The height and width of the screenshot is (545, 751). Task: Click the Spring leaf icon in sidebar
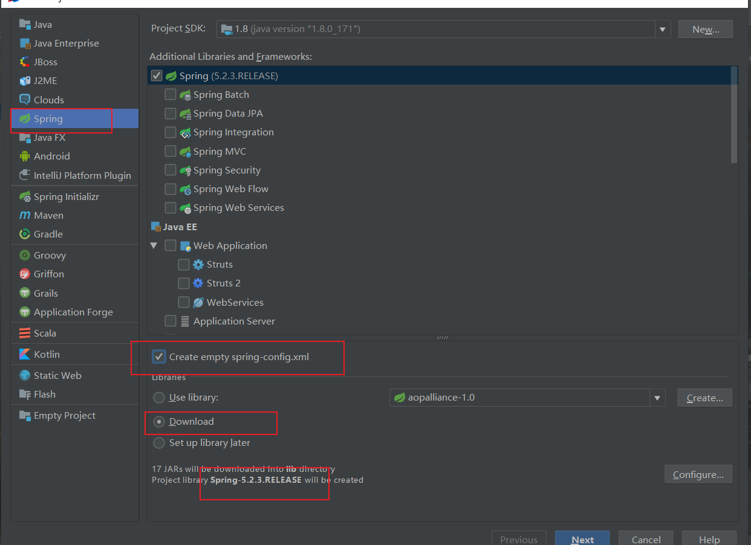[x=25, y=118]
